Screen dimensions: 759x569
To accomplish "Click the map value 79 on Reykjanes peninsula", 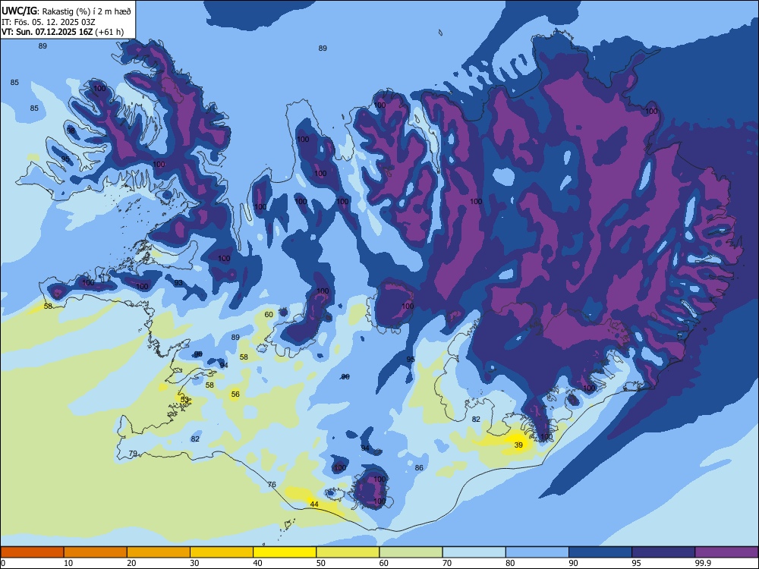I will (x=133, y=454).
